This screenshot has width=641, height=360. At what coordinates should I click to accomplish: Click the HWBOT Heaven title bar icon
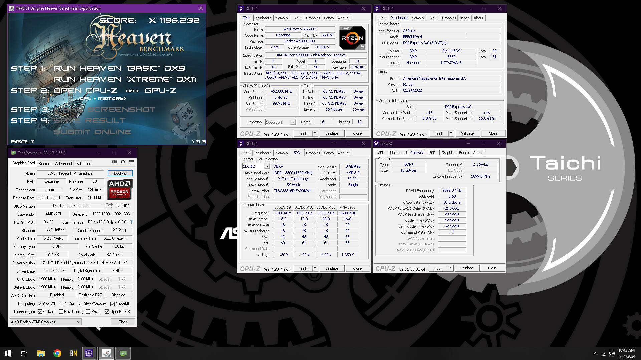11,8
